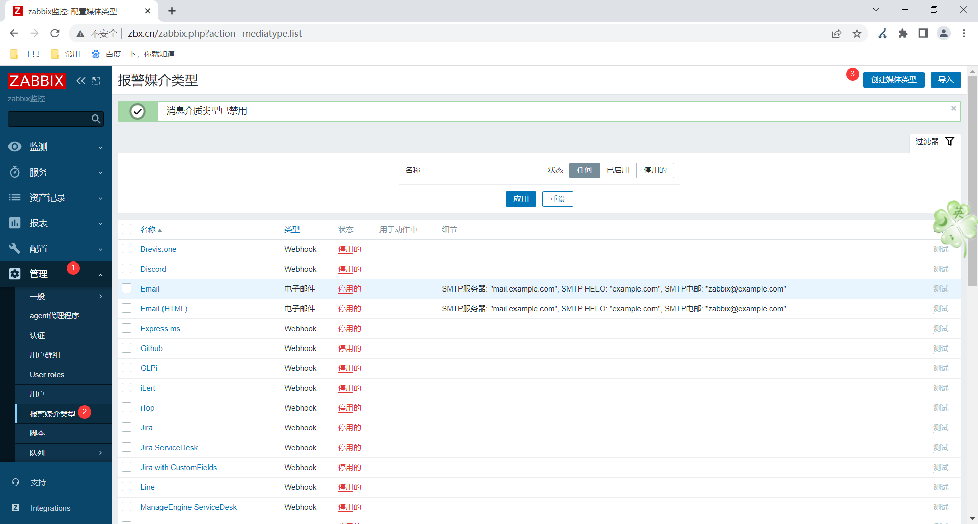The height and width of the screenshot is (524, 978).
Task: Check the Jira ServiceDesk row checkbox
Action: point(127,447)
